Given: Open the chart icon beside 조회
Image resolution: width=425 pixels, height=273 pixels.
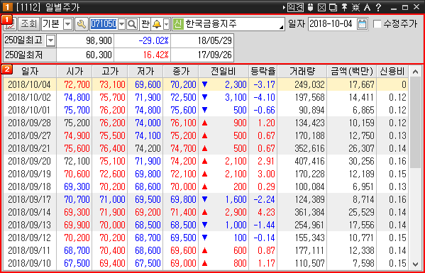Looking at the screenshot, I should tap(11, 25).
